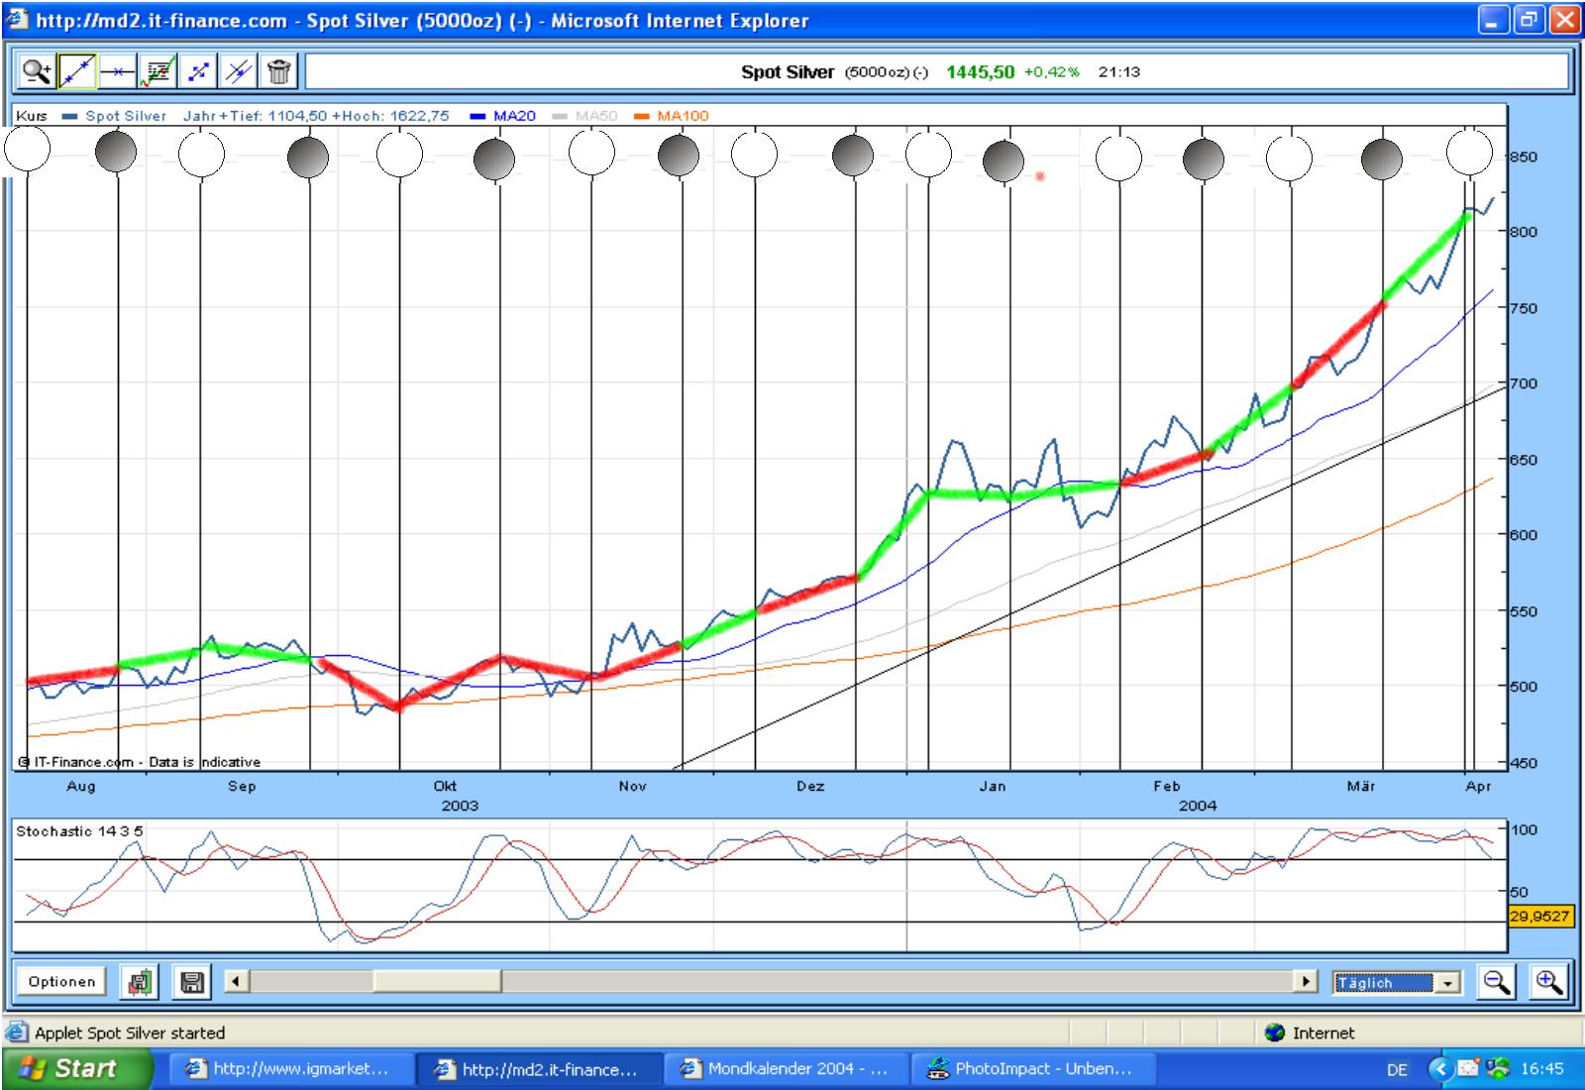Screen dimensions: 1585x1090
Task: Click the trash can delete icon
Action: (279, 71)
